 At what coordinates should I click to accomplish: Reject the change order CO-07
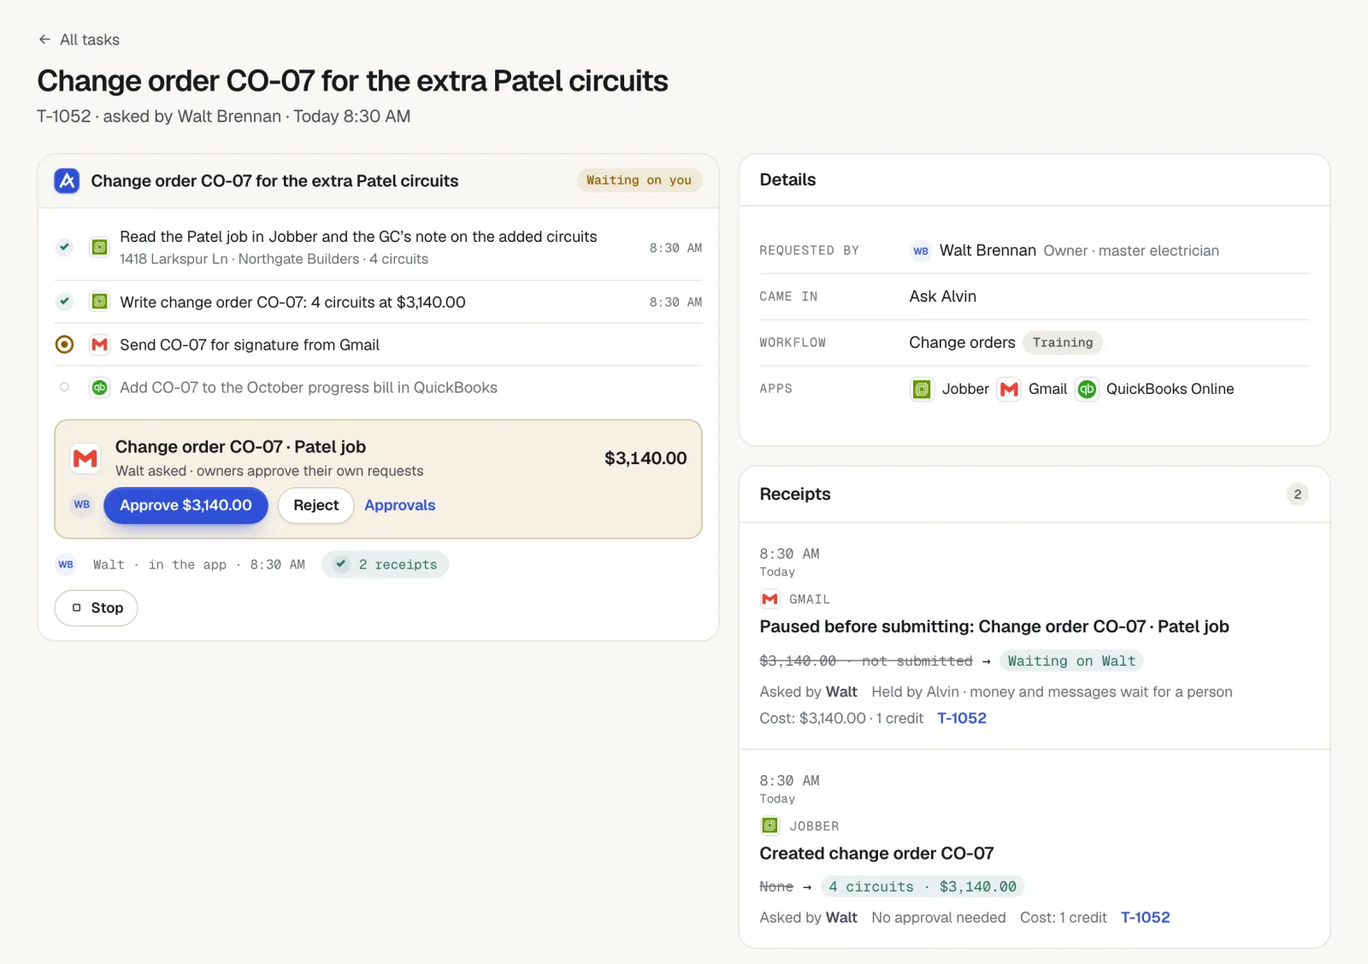pyautogui.click(x=316, y=505)
